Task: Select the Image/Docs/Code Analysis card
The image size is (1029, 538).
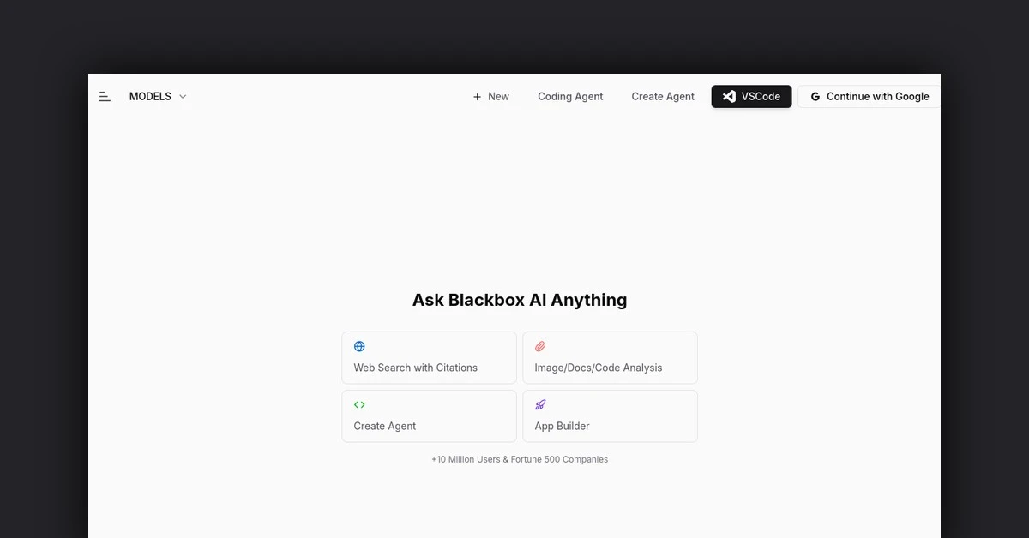Action: [610, 357]
